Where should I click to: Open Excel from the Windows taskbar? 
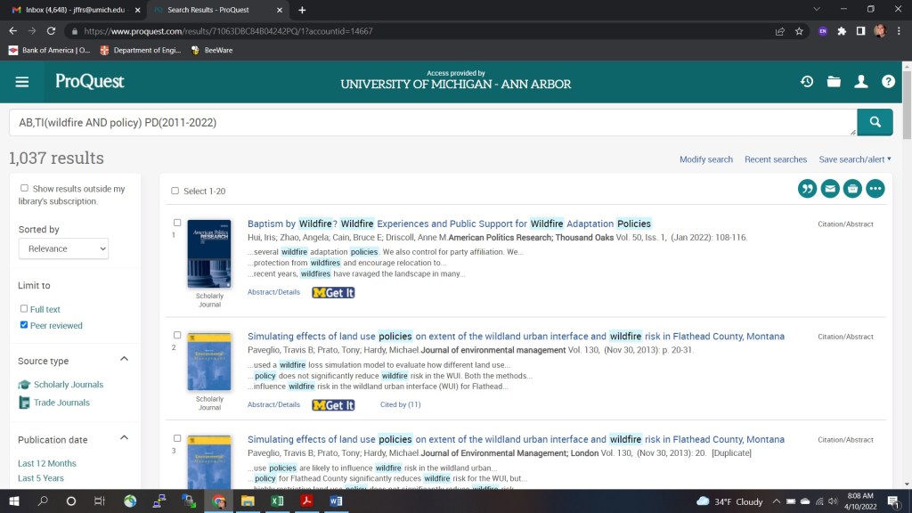tap(277, 501)
